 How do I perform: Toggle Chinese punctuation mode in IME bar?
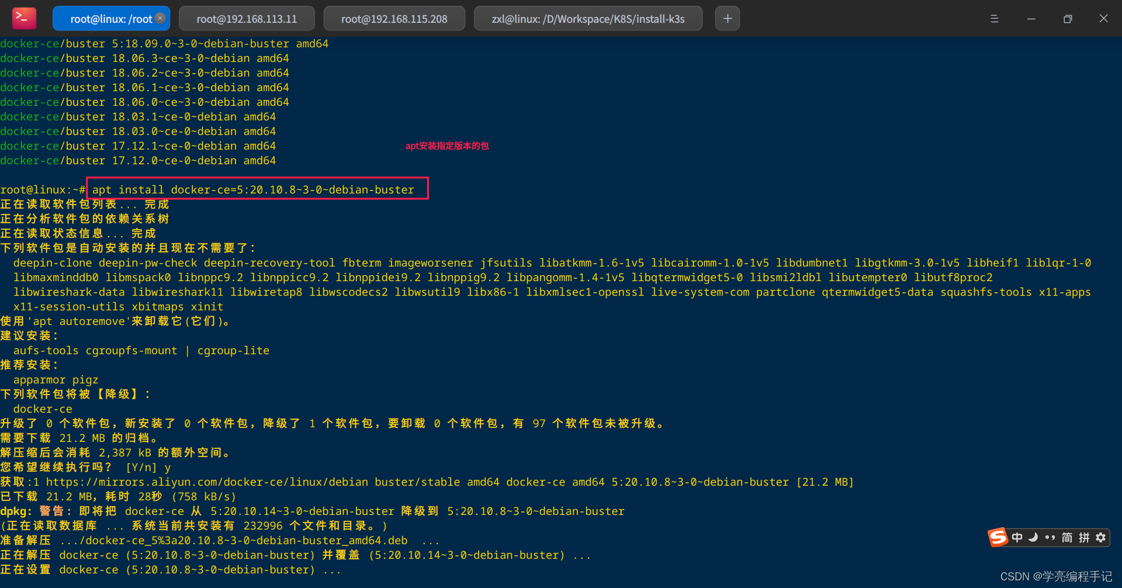[x=1050, y=538]
